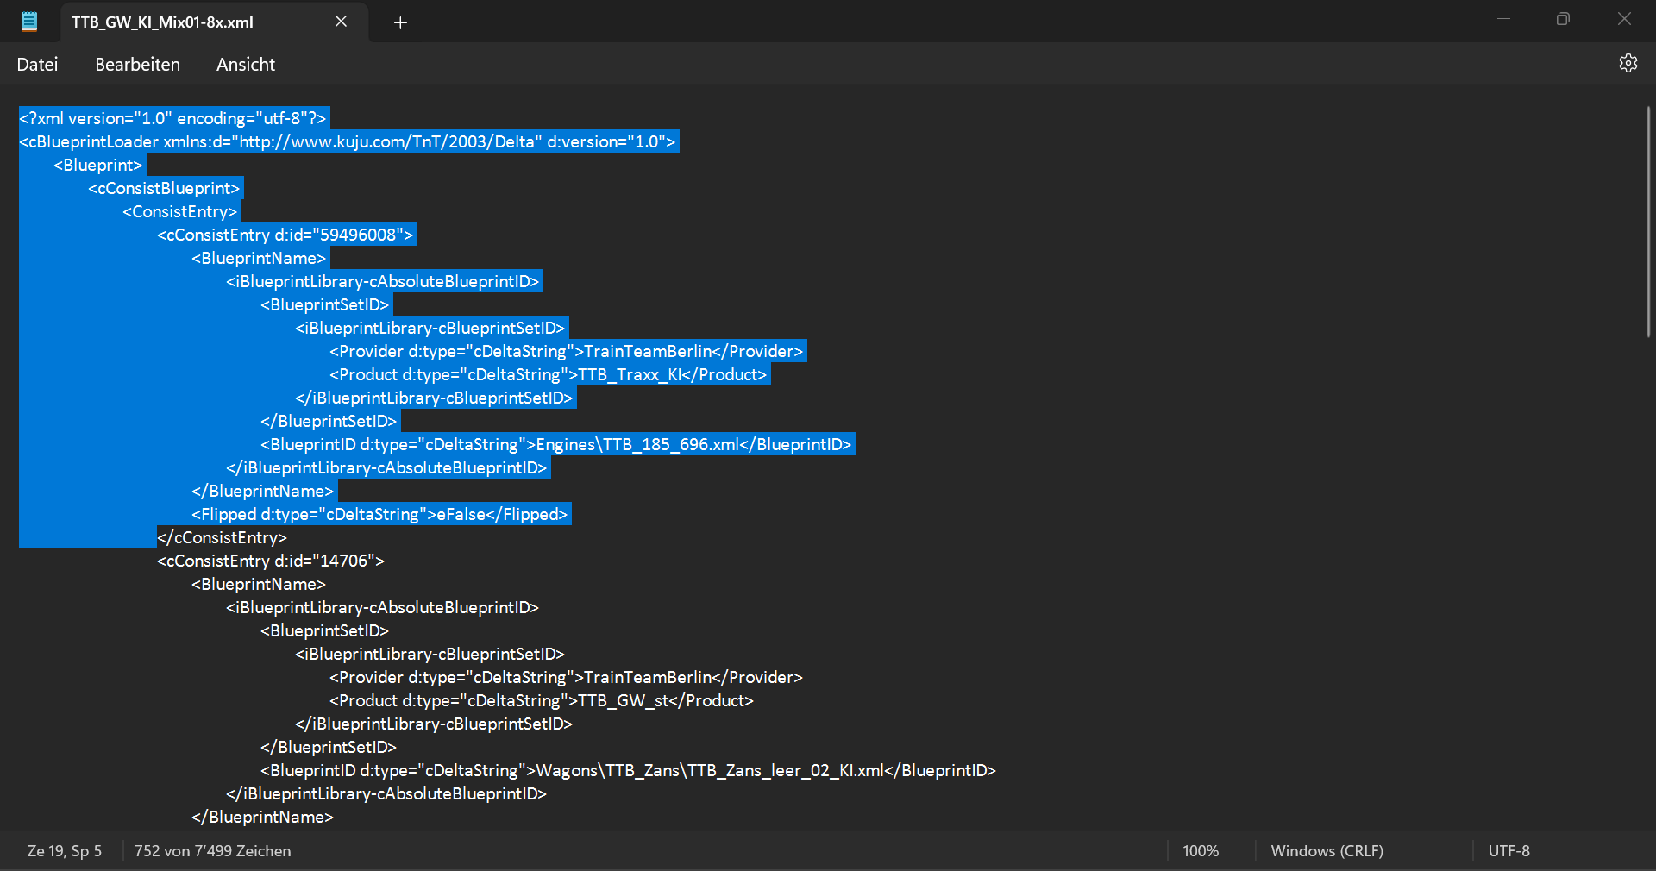Open the Datei menu
This screenshot has width=1656, height=871.
click(x=38, y=65)
